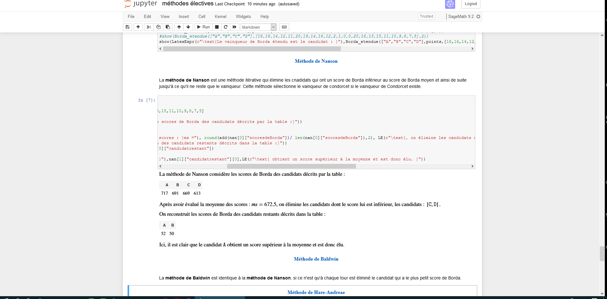The height and width of the screenshot is (299, 607).
Task: Click the copy selected cells icon
Action: (x=158, y=27)
